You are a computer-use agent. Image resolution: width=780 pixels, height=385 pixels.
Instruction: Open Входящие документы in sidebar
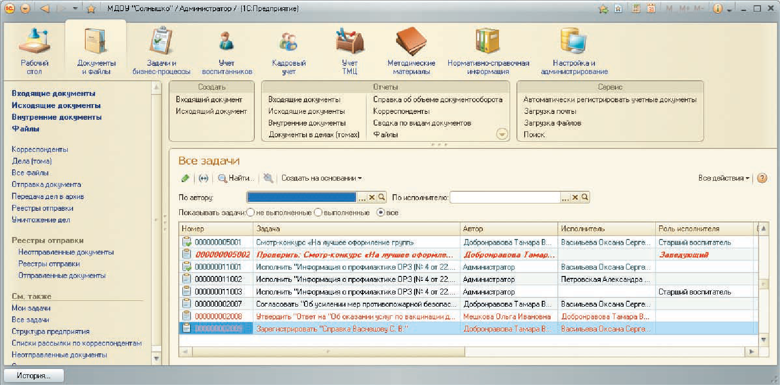(x=54, y=93)
